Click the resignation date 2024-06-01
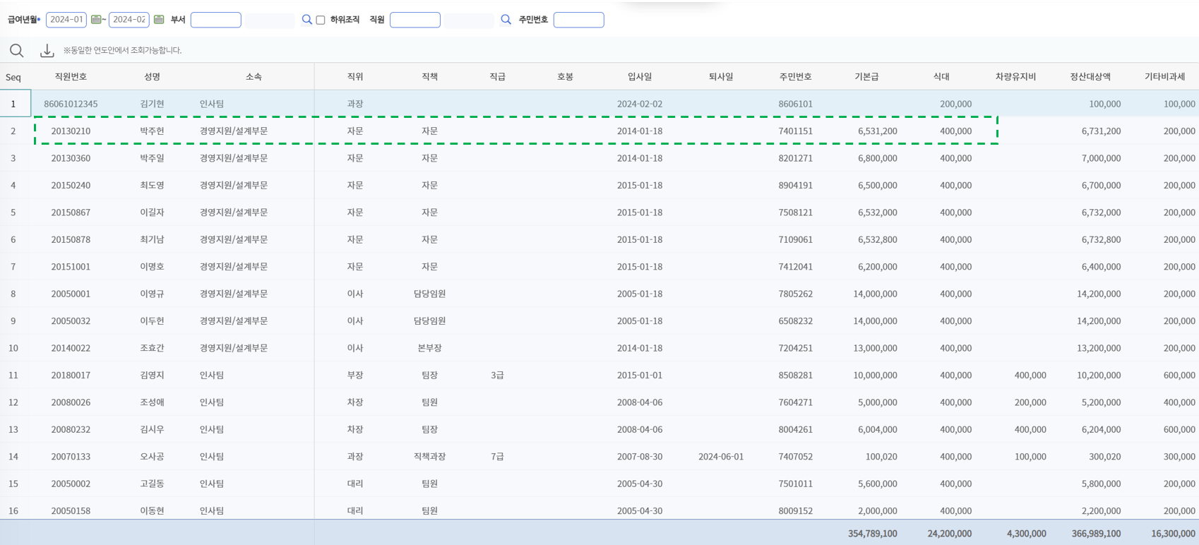 click(x=721, y=457)
